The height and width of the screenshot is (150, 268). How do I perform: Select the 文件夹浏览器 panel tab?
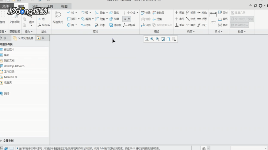23,38
